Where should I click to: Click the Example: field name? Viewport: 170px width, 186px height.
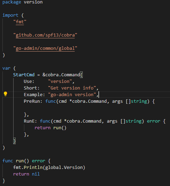pyautogui.click(x=34, y=95)
